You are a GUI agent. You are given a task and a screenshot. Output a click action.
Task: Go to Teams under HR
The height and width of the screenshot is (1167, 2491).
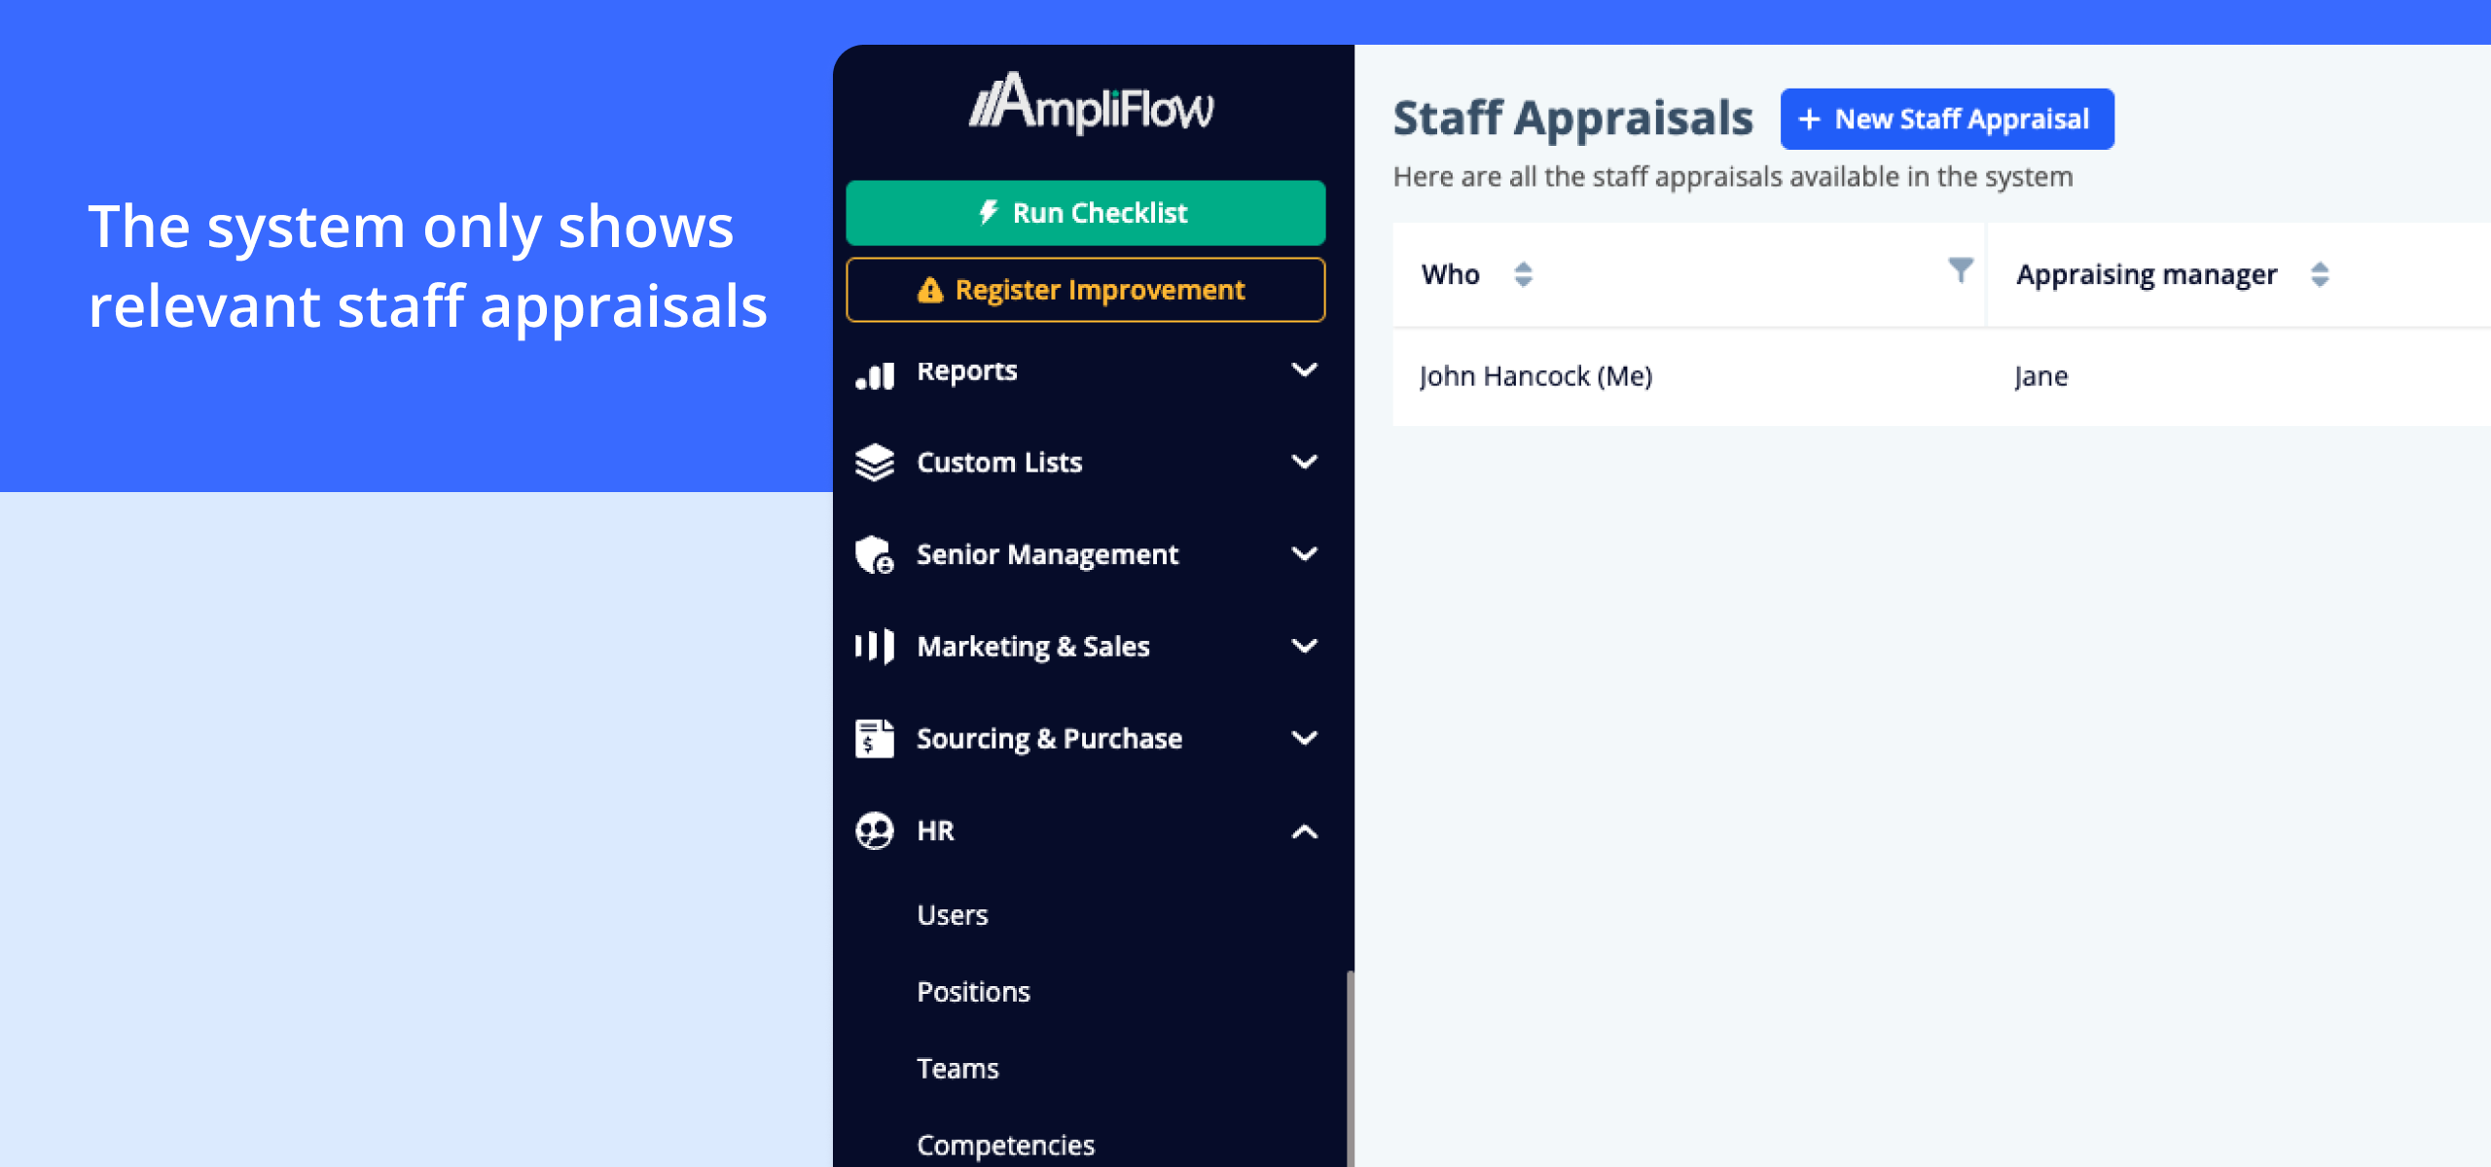pyautogui.click(x=957, y=1069)
